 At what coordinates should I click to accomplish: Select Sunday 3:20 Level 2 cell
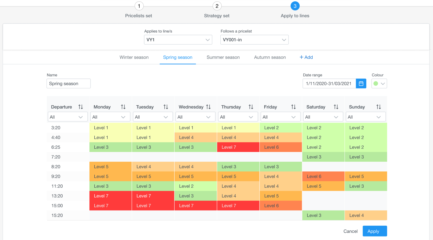pyautogui.click(x=366, y=128)
